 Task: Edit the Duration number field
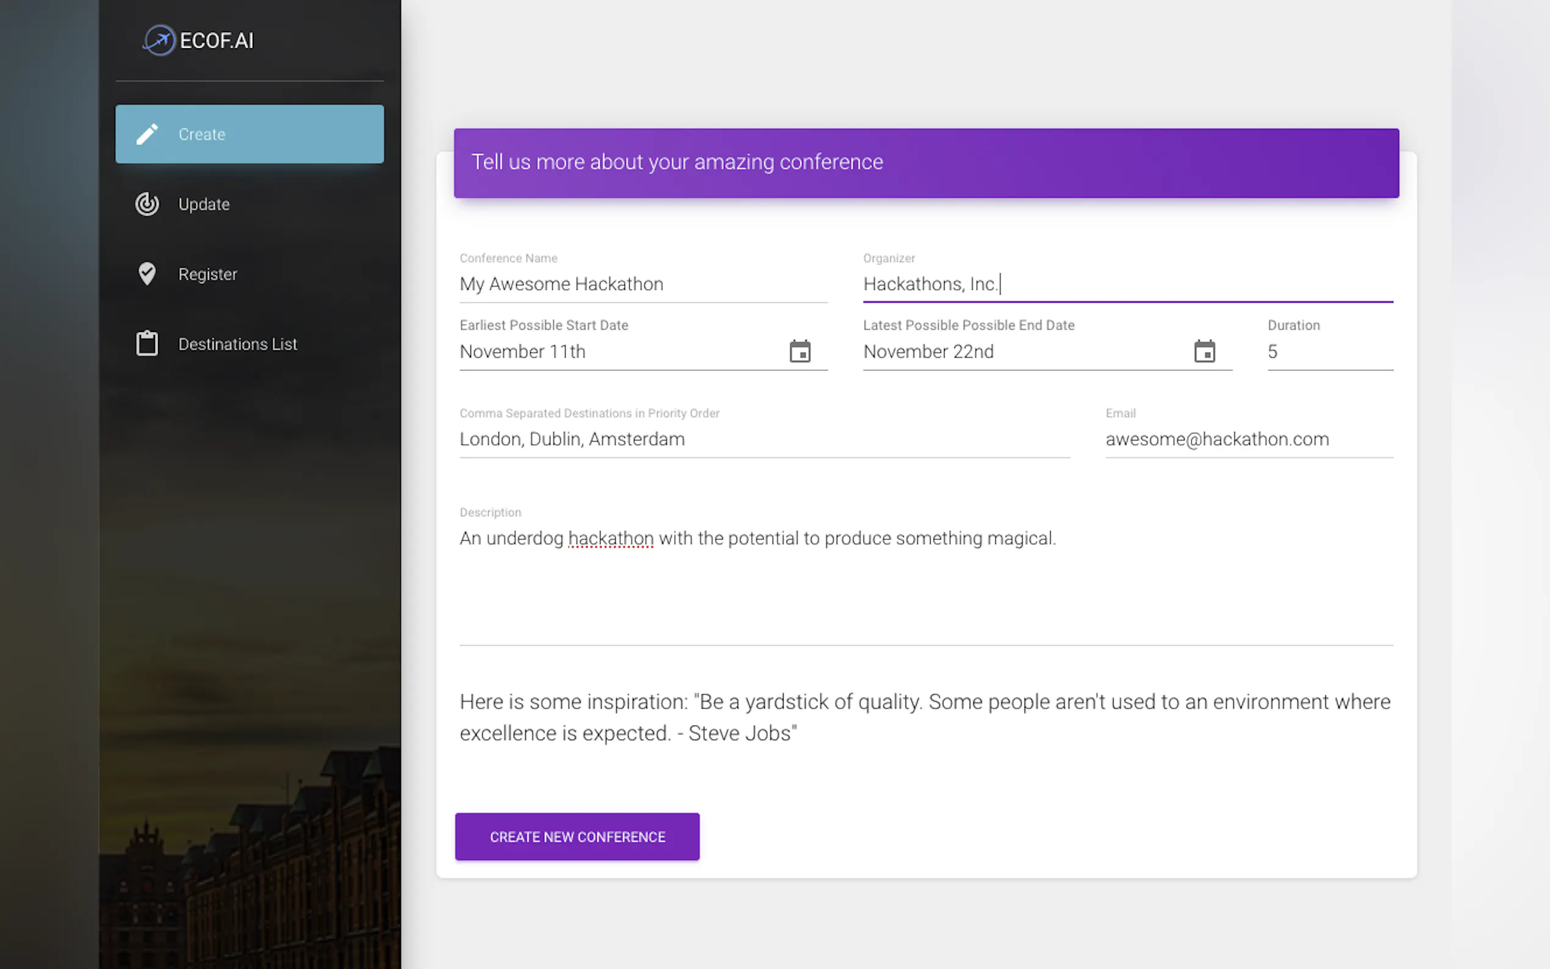tap(1329, 351)
